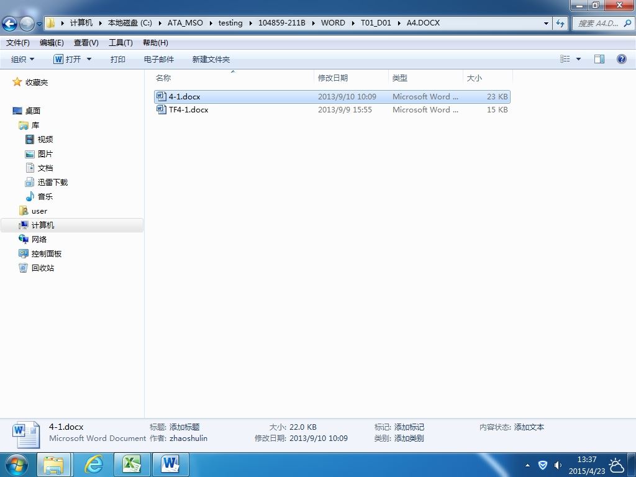Open the 帮助(H) menu

pyautogui.click(x=155, y=43)
